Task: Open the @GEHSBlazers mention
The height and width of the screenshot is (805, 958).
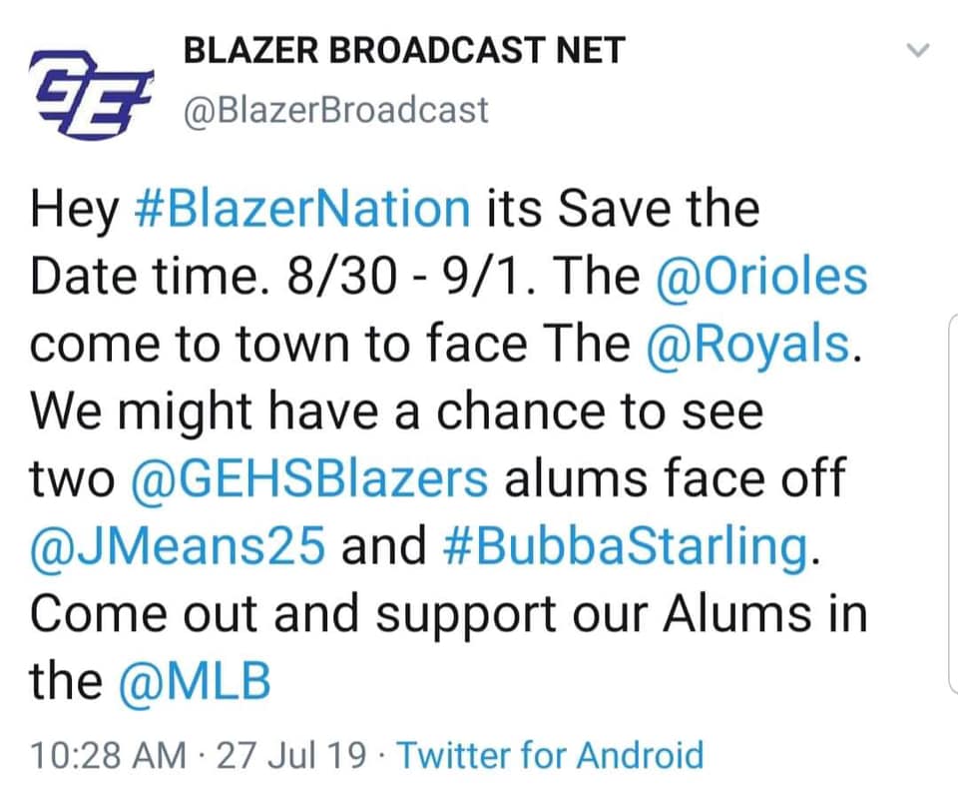Action: point(309,478)
